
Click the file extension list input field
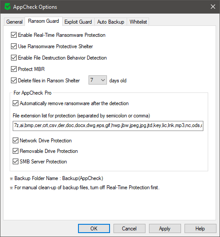click(108, 126)
